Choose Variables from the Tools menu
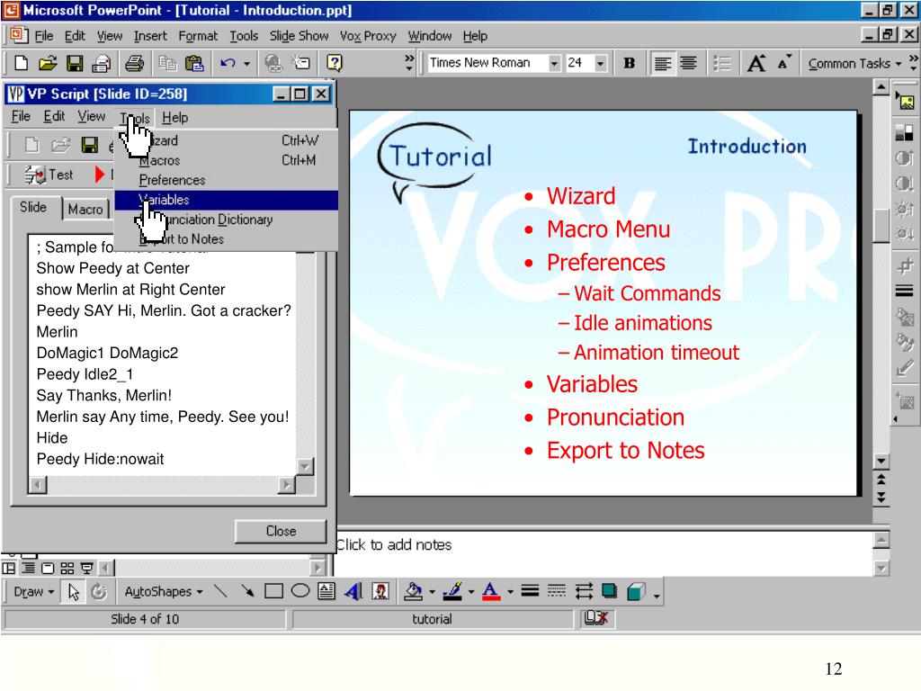Image resolution: width=921 pixels, height=691 pixels. pyautogui.click(x=226, y=200)
